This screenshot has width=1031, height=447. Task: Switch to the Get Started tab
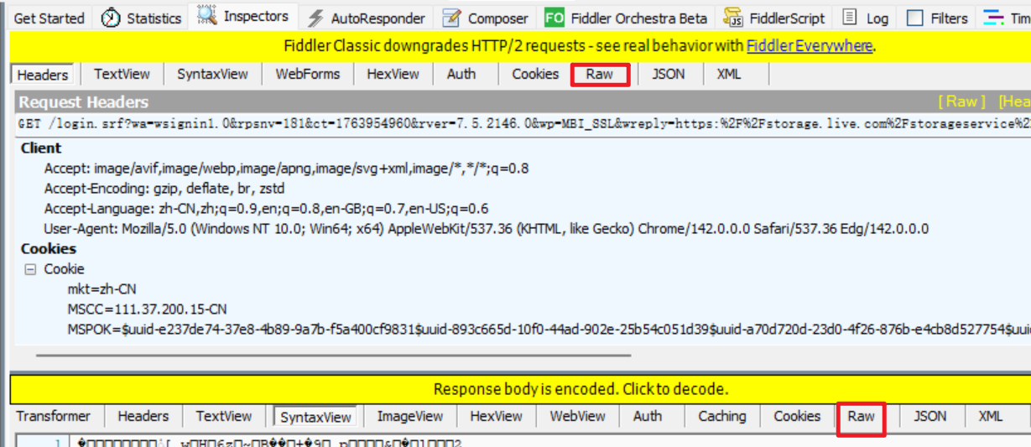tap(49, 18)
